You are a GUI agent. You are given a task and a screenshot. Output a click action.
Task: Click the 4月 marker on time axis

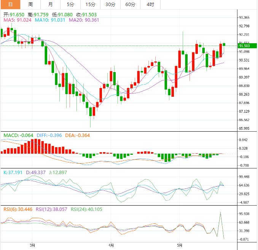click(110, 245)
